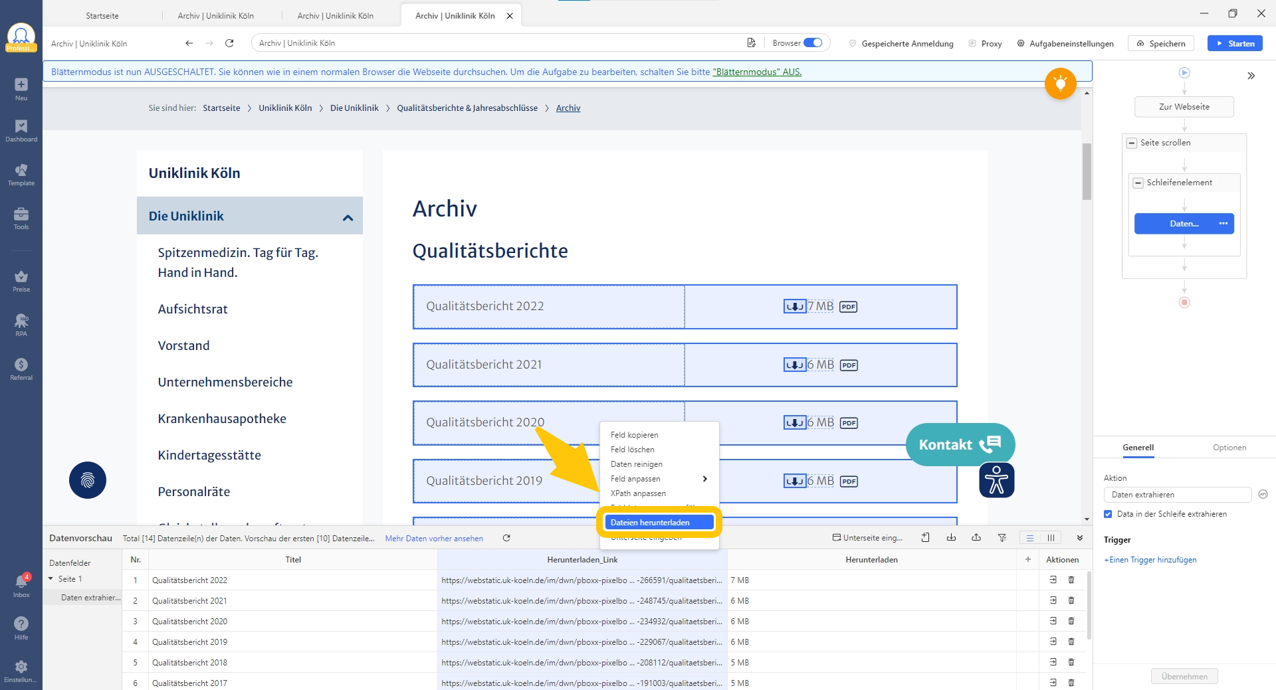1276x690 pixels.
Task: Open Aufgabeneinstellungen task settings
Action: tap(1065, 43)
